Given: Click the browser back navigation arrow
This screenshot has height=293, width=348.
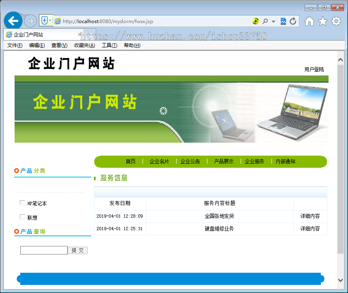Looking at the screenshot, I should [x=13, y=20].
